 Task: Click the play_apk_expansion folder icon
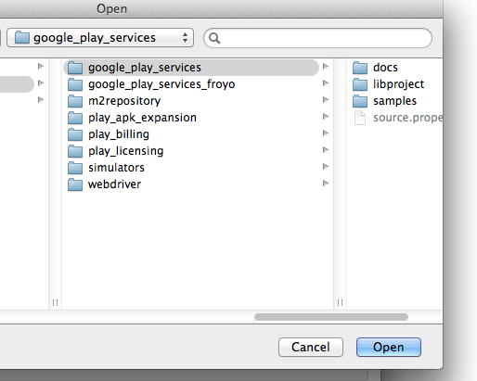tap(75, 118)
